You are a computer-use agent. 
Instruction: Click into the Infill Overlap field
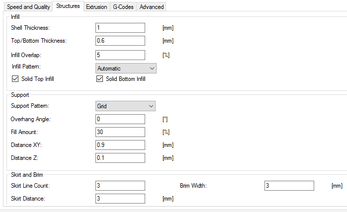click(x=120, y=55)
